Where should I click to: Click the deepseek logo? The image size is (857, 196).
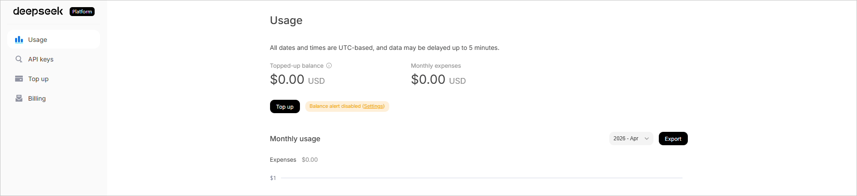pos(38,12)
